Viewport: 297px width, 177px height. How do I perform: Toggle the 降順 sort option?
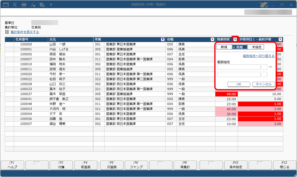[x=239, y=47]
